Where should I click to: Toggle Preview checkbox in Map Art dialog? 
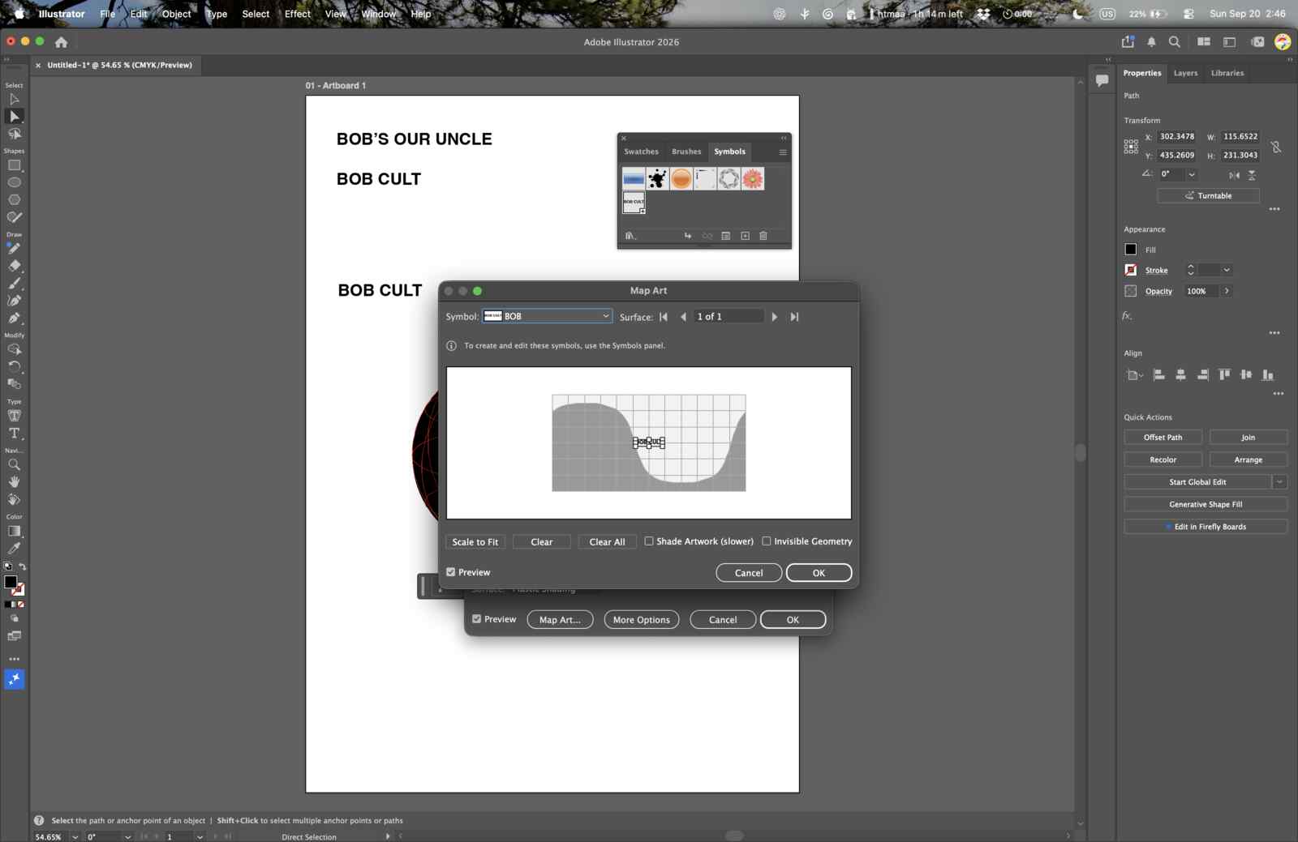pos(451,572)
